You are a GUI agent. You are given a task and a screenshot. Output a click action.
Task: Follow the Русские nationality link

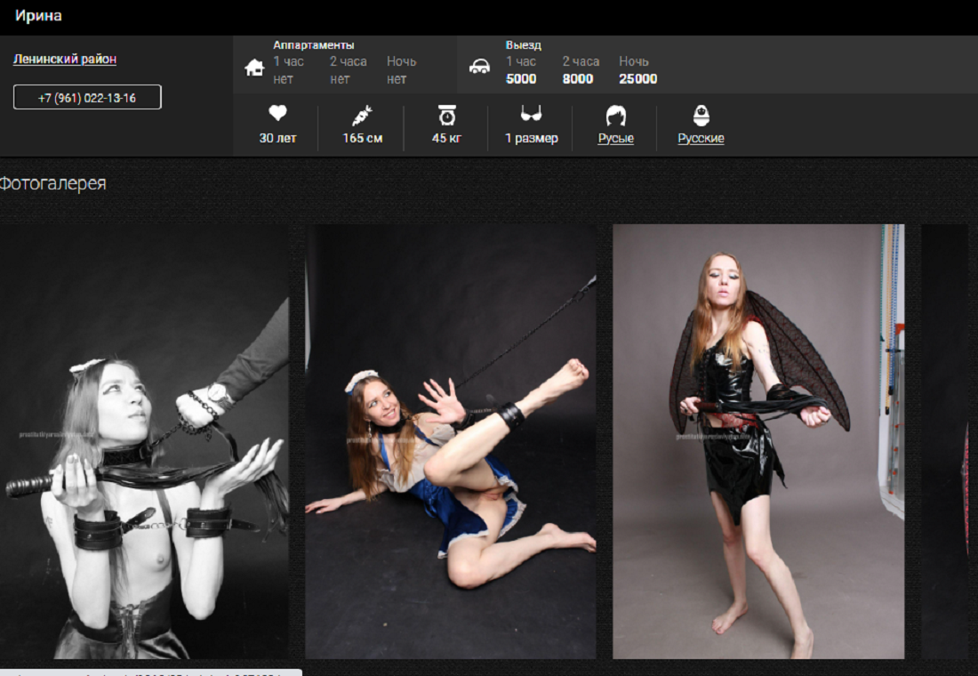[701, 139]
